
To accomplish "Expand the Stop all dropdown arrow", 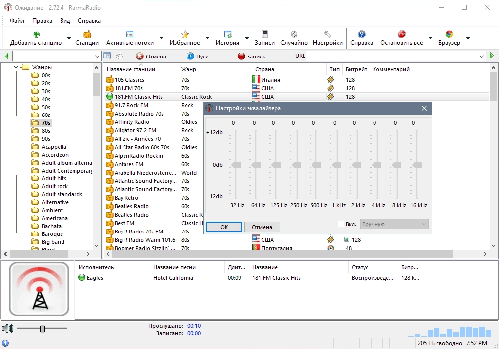I will coord(430,38).
